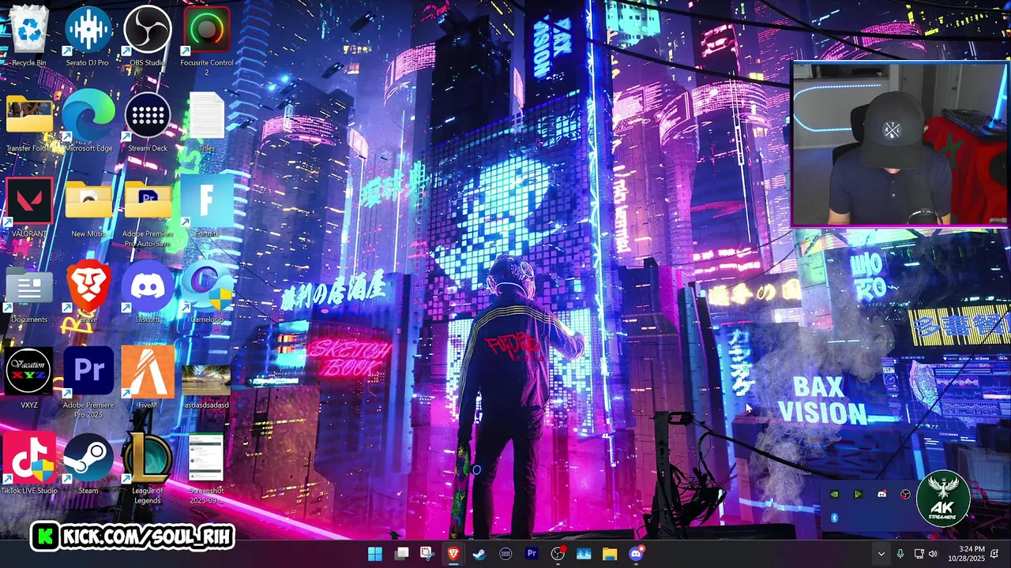Select the VALORANT desktop shortcut
This screenshot has width=1011, height=568.
point(29,207)
